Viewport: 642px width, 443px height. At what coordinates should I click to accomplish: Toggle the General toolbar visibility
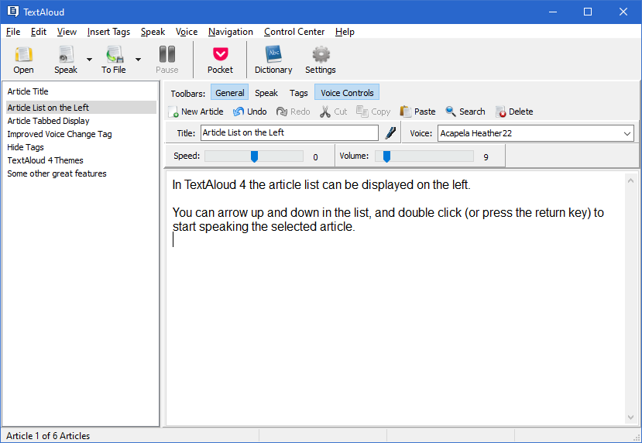point(229,93)
